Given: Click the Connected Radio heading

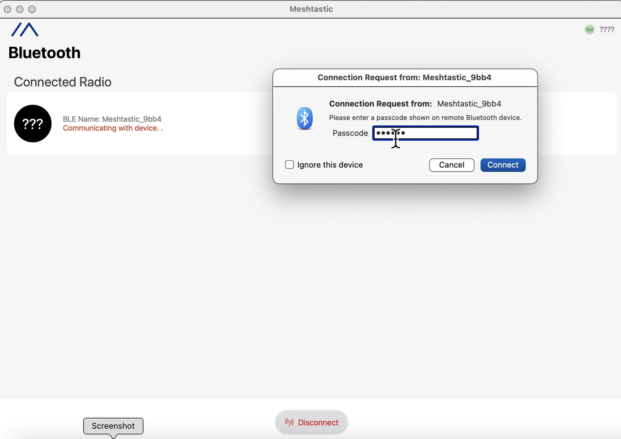Looking at the screenshot, I should point(63,82).
